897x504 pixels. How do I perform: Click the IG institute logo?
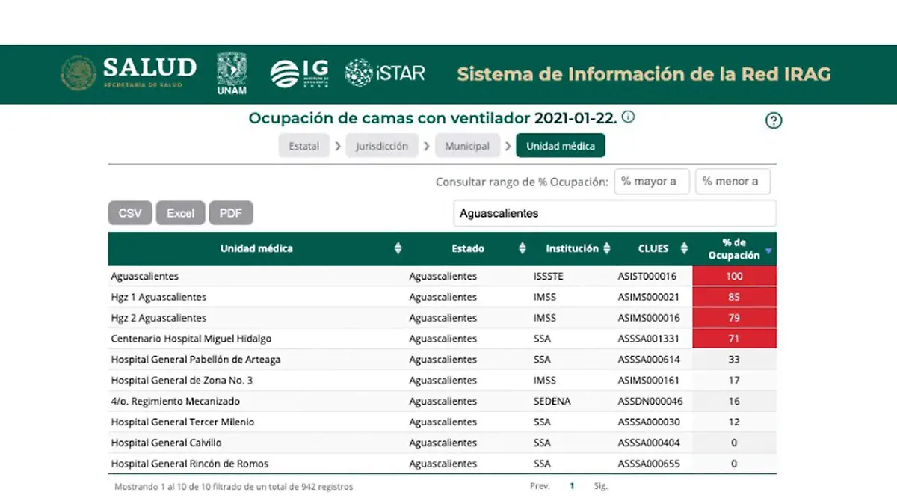pos(299,74)
